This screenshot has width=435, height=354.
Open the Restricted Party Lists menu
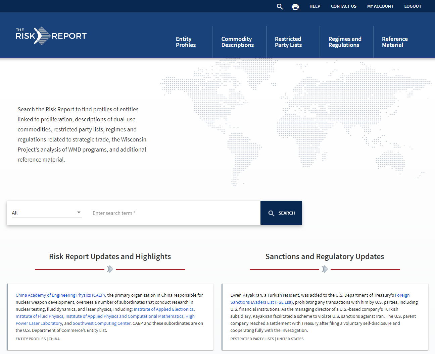click(x=288, y=42)
